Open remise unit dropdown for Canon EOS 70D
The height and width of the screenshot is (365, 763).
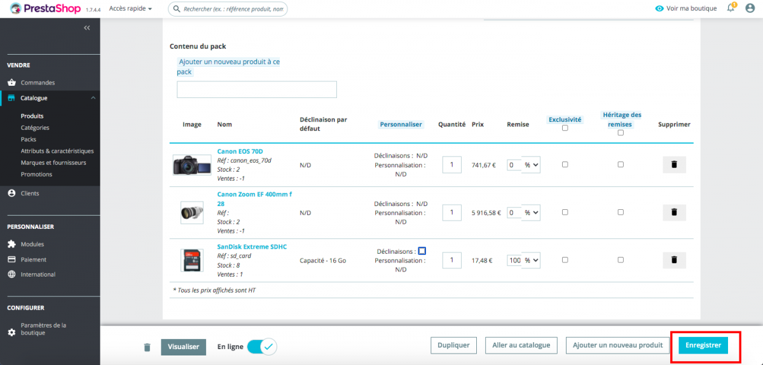(x=532, y=165)
